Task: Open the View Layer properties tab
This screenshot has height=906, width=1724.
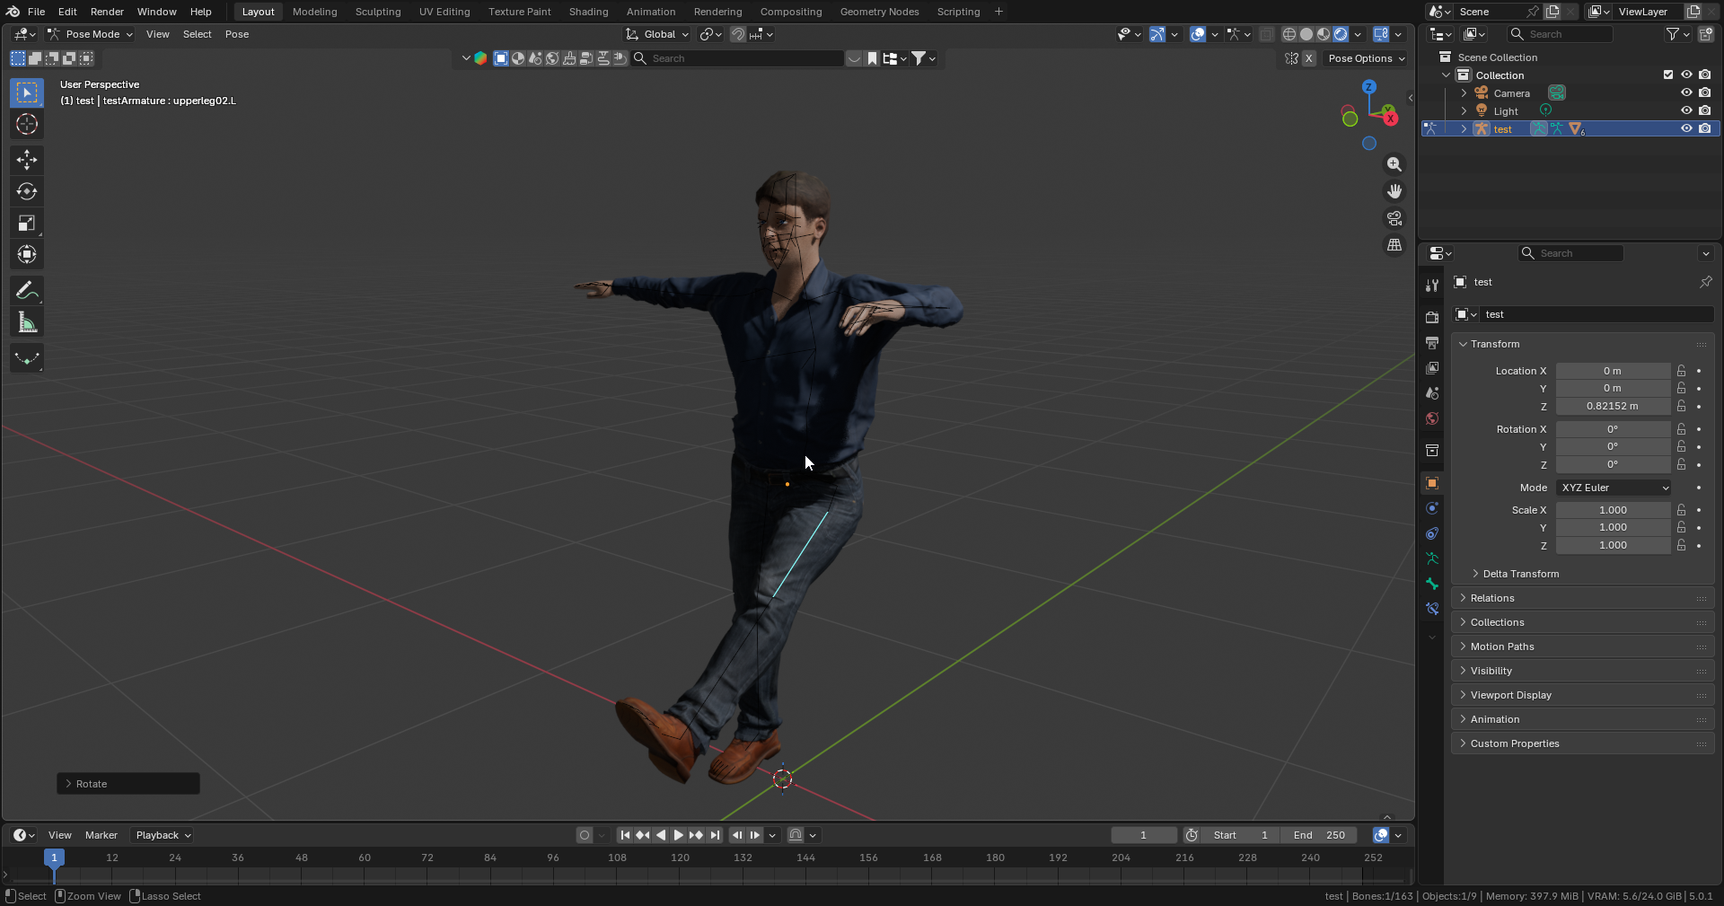Action: 1432,368
